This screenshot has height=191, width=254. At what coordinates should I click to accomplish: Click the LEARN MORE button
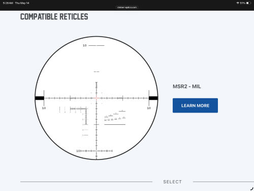pos(195,105)
